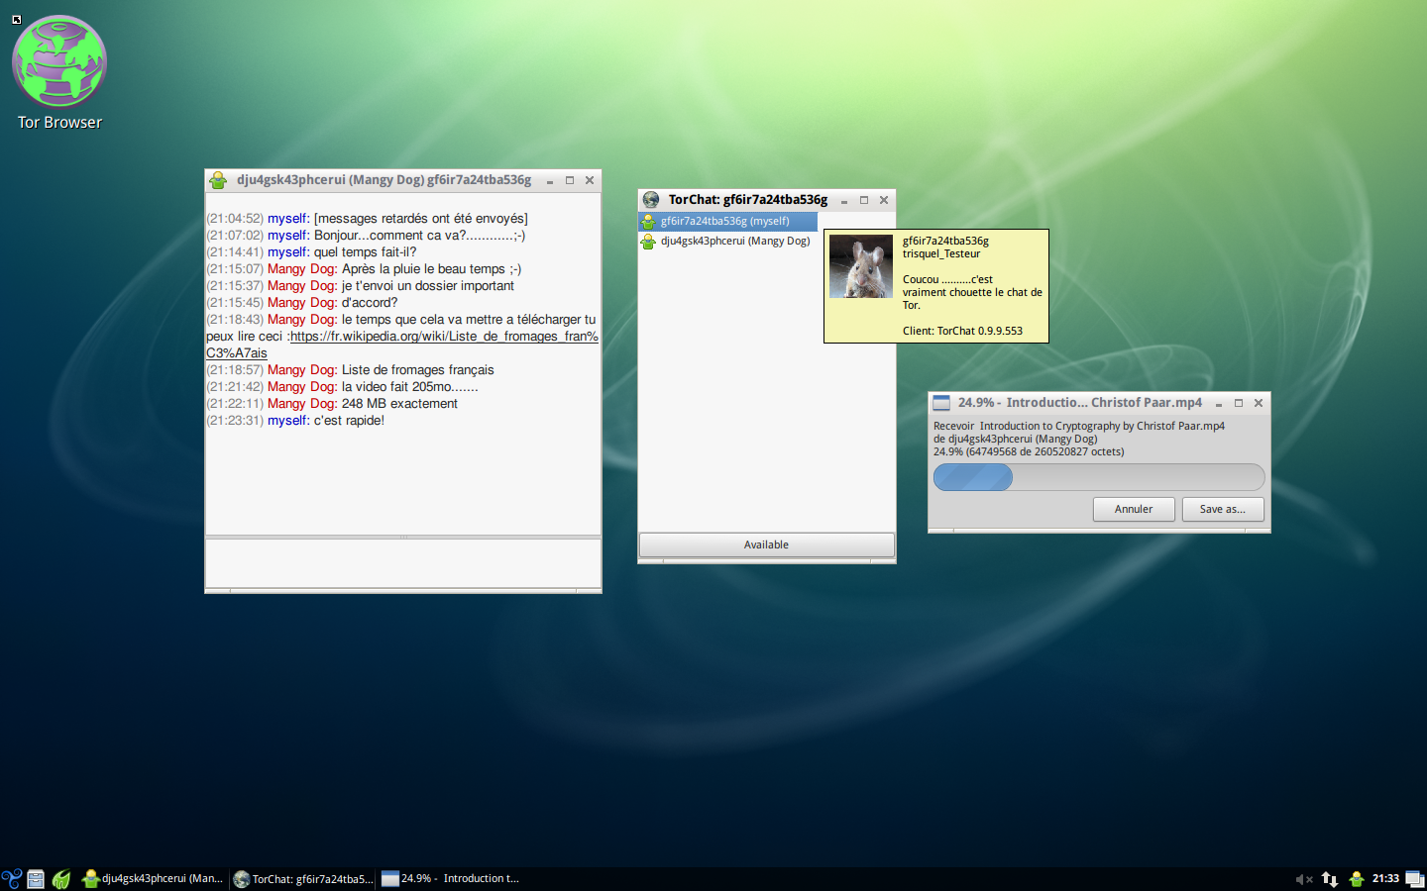Minimize the TorChat buddy list window
This screenshot has width=1427, height=891.
[x=844, y=201]
